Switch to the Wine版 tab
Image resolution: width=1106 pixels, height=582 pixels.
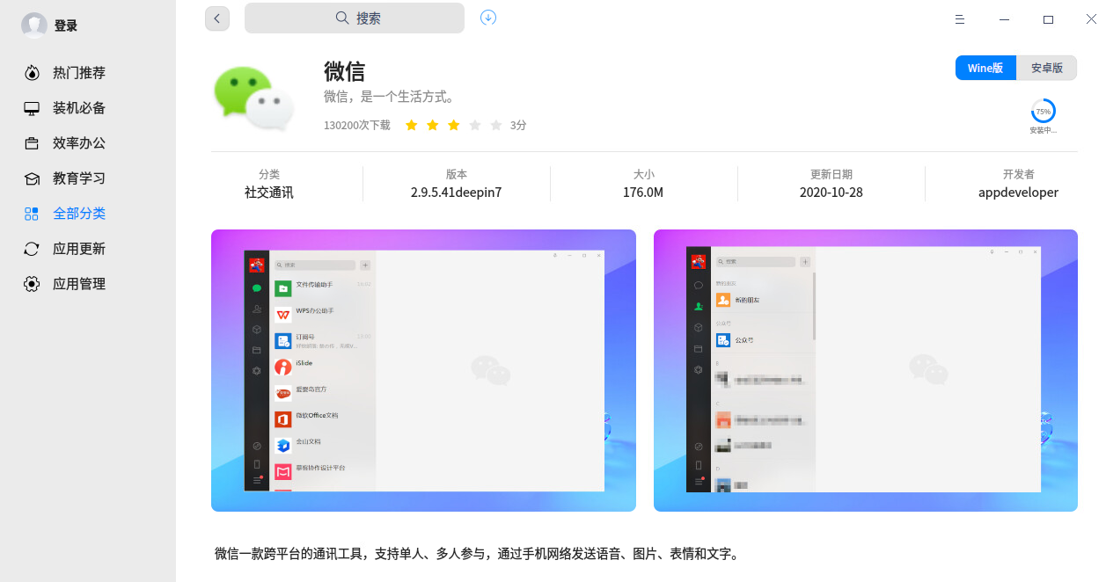pyautogui.click(x=985, y=68)
